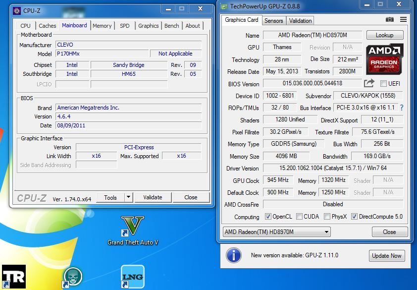Click Shaders value 1280 Unified
The height and width of the screenshot is (290, 417).
click(x=290, y=119)
